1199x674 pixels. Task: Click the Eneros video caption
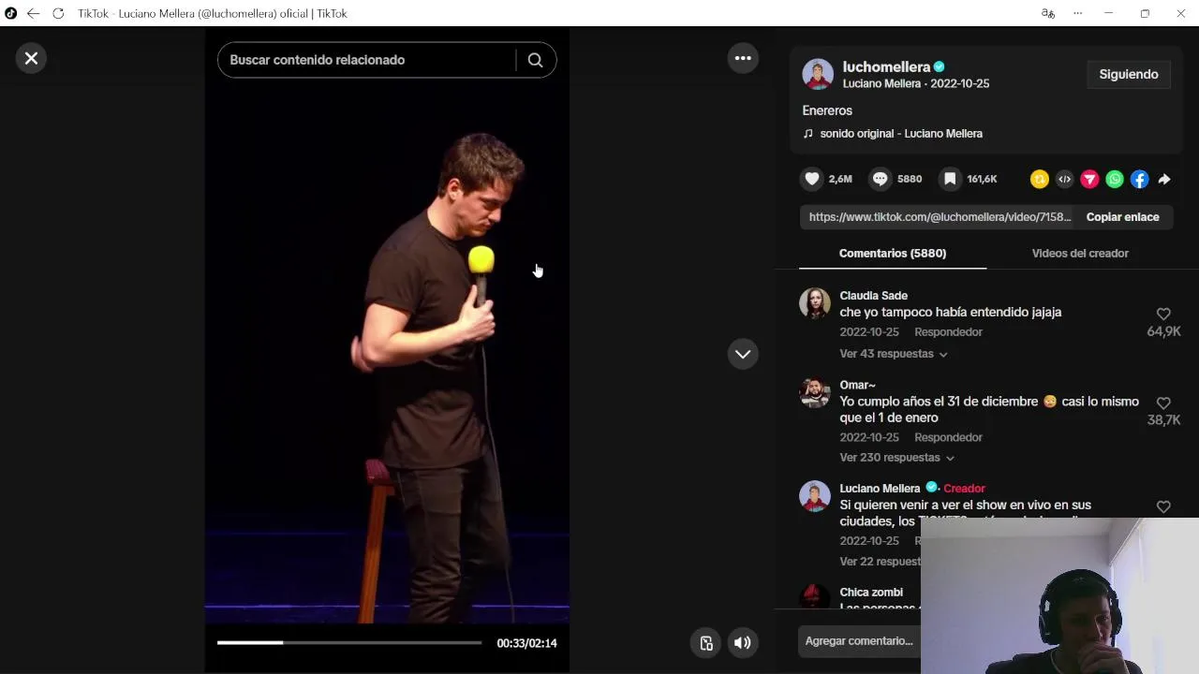(x=827, y=110)
